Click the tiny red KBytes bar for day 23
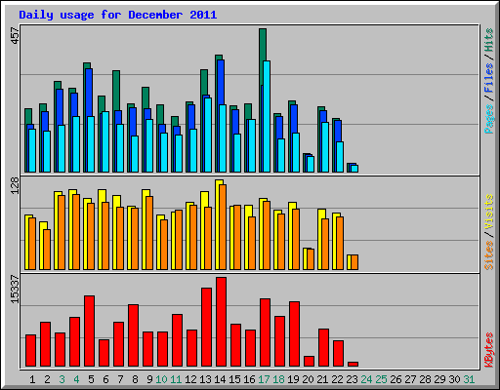Image resolution: width=500 pixels, height=390 pixels. click(353, 365)
